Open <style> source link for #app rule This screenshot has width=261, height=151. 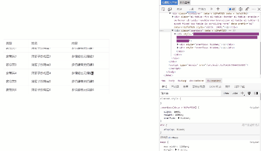tap(254, 142)
